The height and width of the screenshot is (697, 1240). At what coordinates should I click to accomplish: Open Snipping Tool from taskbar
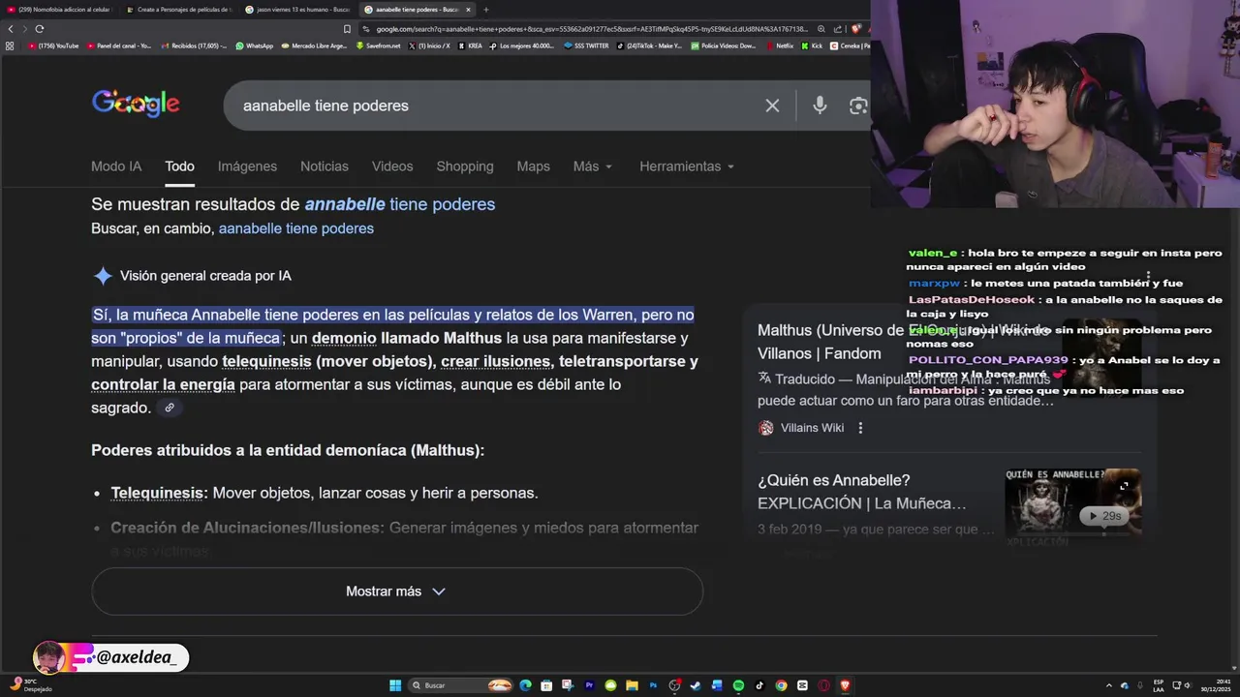click(x=568, y=685)
